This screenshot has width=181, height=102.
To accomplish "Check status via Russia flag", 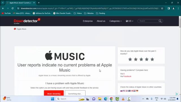I will coord(121,91).
